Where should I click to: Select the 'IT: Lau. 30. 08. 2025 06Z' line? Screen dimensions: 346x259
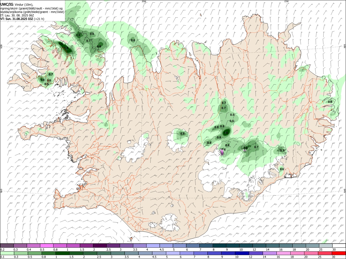(x=17, y=15)
